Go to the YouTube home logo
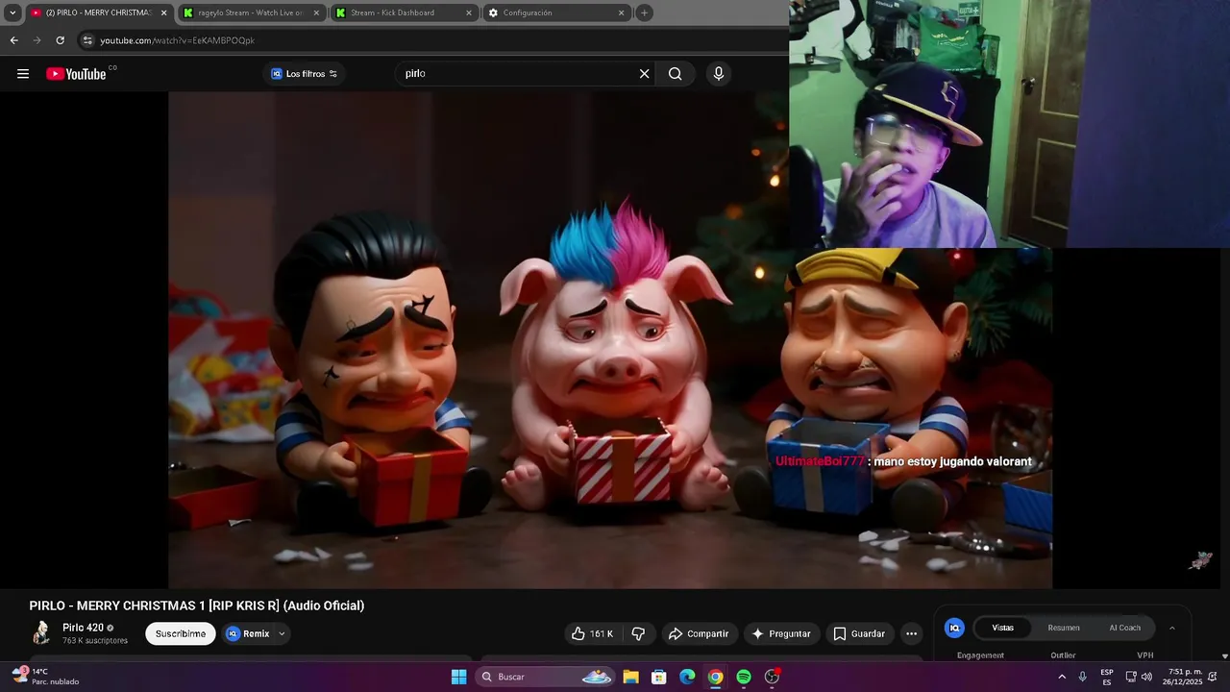The width and height of the screenshot is (1230, 692). [x=77, y=74]
